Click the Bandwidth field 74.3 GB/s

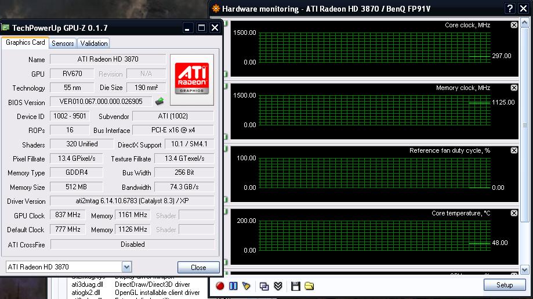[184, 187]
